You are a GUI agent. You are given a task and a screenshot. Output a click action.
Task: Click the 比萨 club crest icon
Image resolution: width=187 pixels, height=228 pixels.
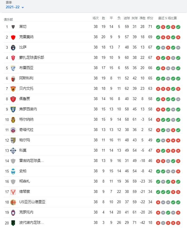point(13,47)
